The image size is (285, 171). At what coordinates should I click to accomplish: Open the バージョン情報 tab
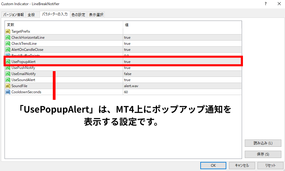click(14, 15)
